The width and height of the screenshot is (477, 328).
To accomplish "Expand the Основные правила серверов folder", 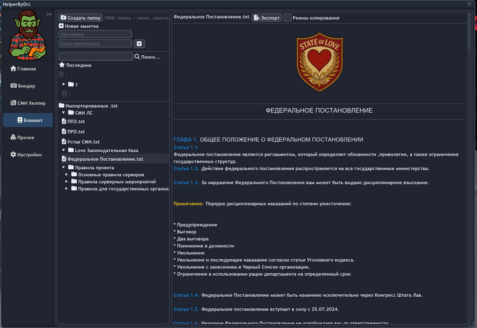I will tap(67, 174).
